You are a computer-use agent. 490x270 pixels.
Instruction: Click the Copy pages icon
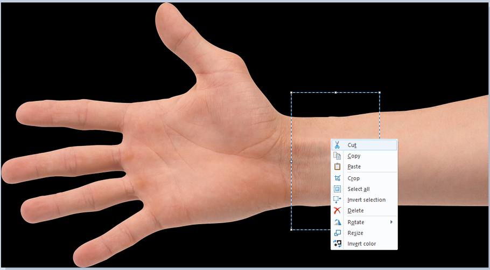tap(337, 156)
